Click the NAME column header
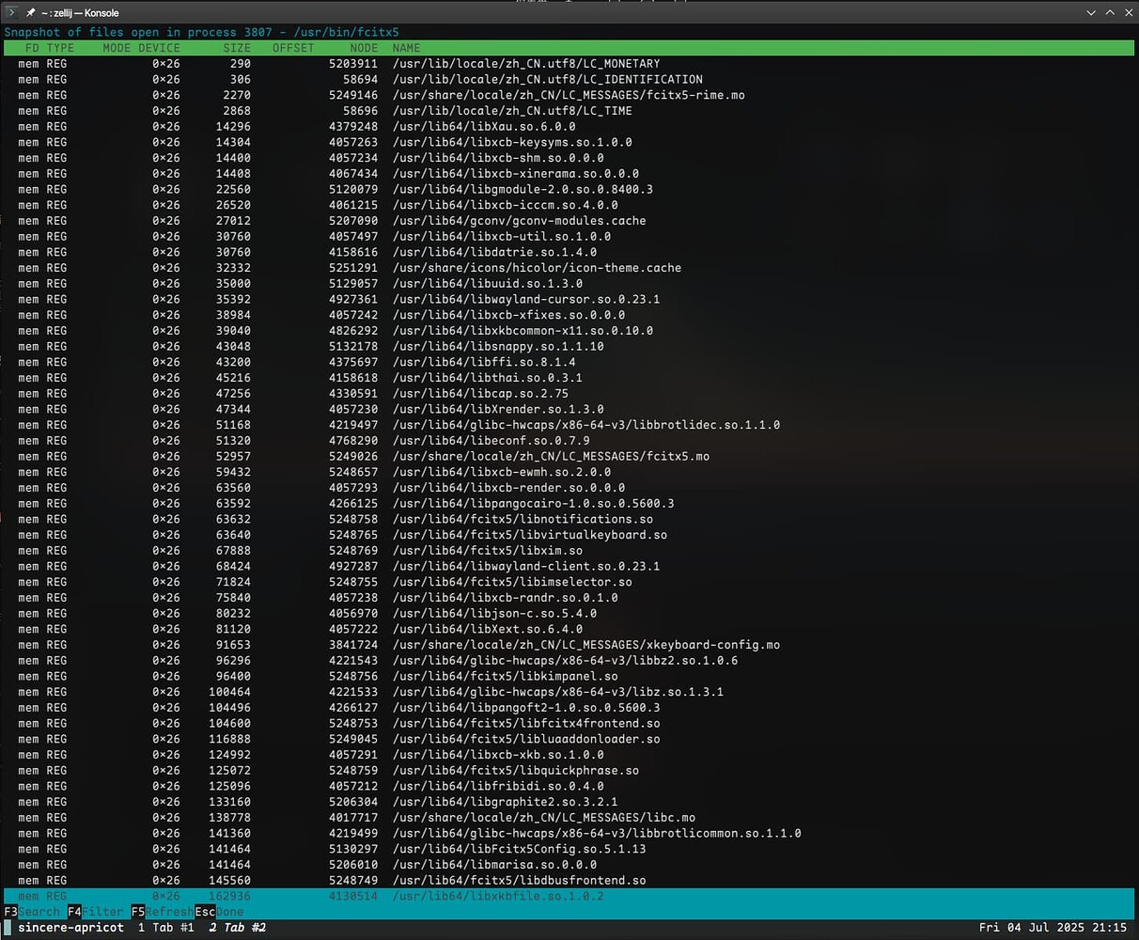 tap(406, 47)
